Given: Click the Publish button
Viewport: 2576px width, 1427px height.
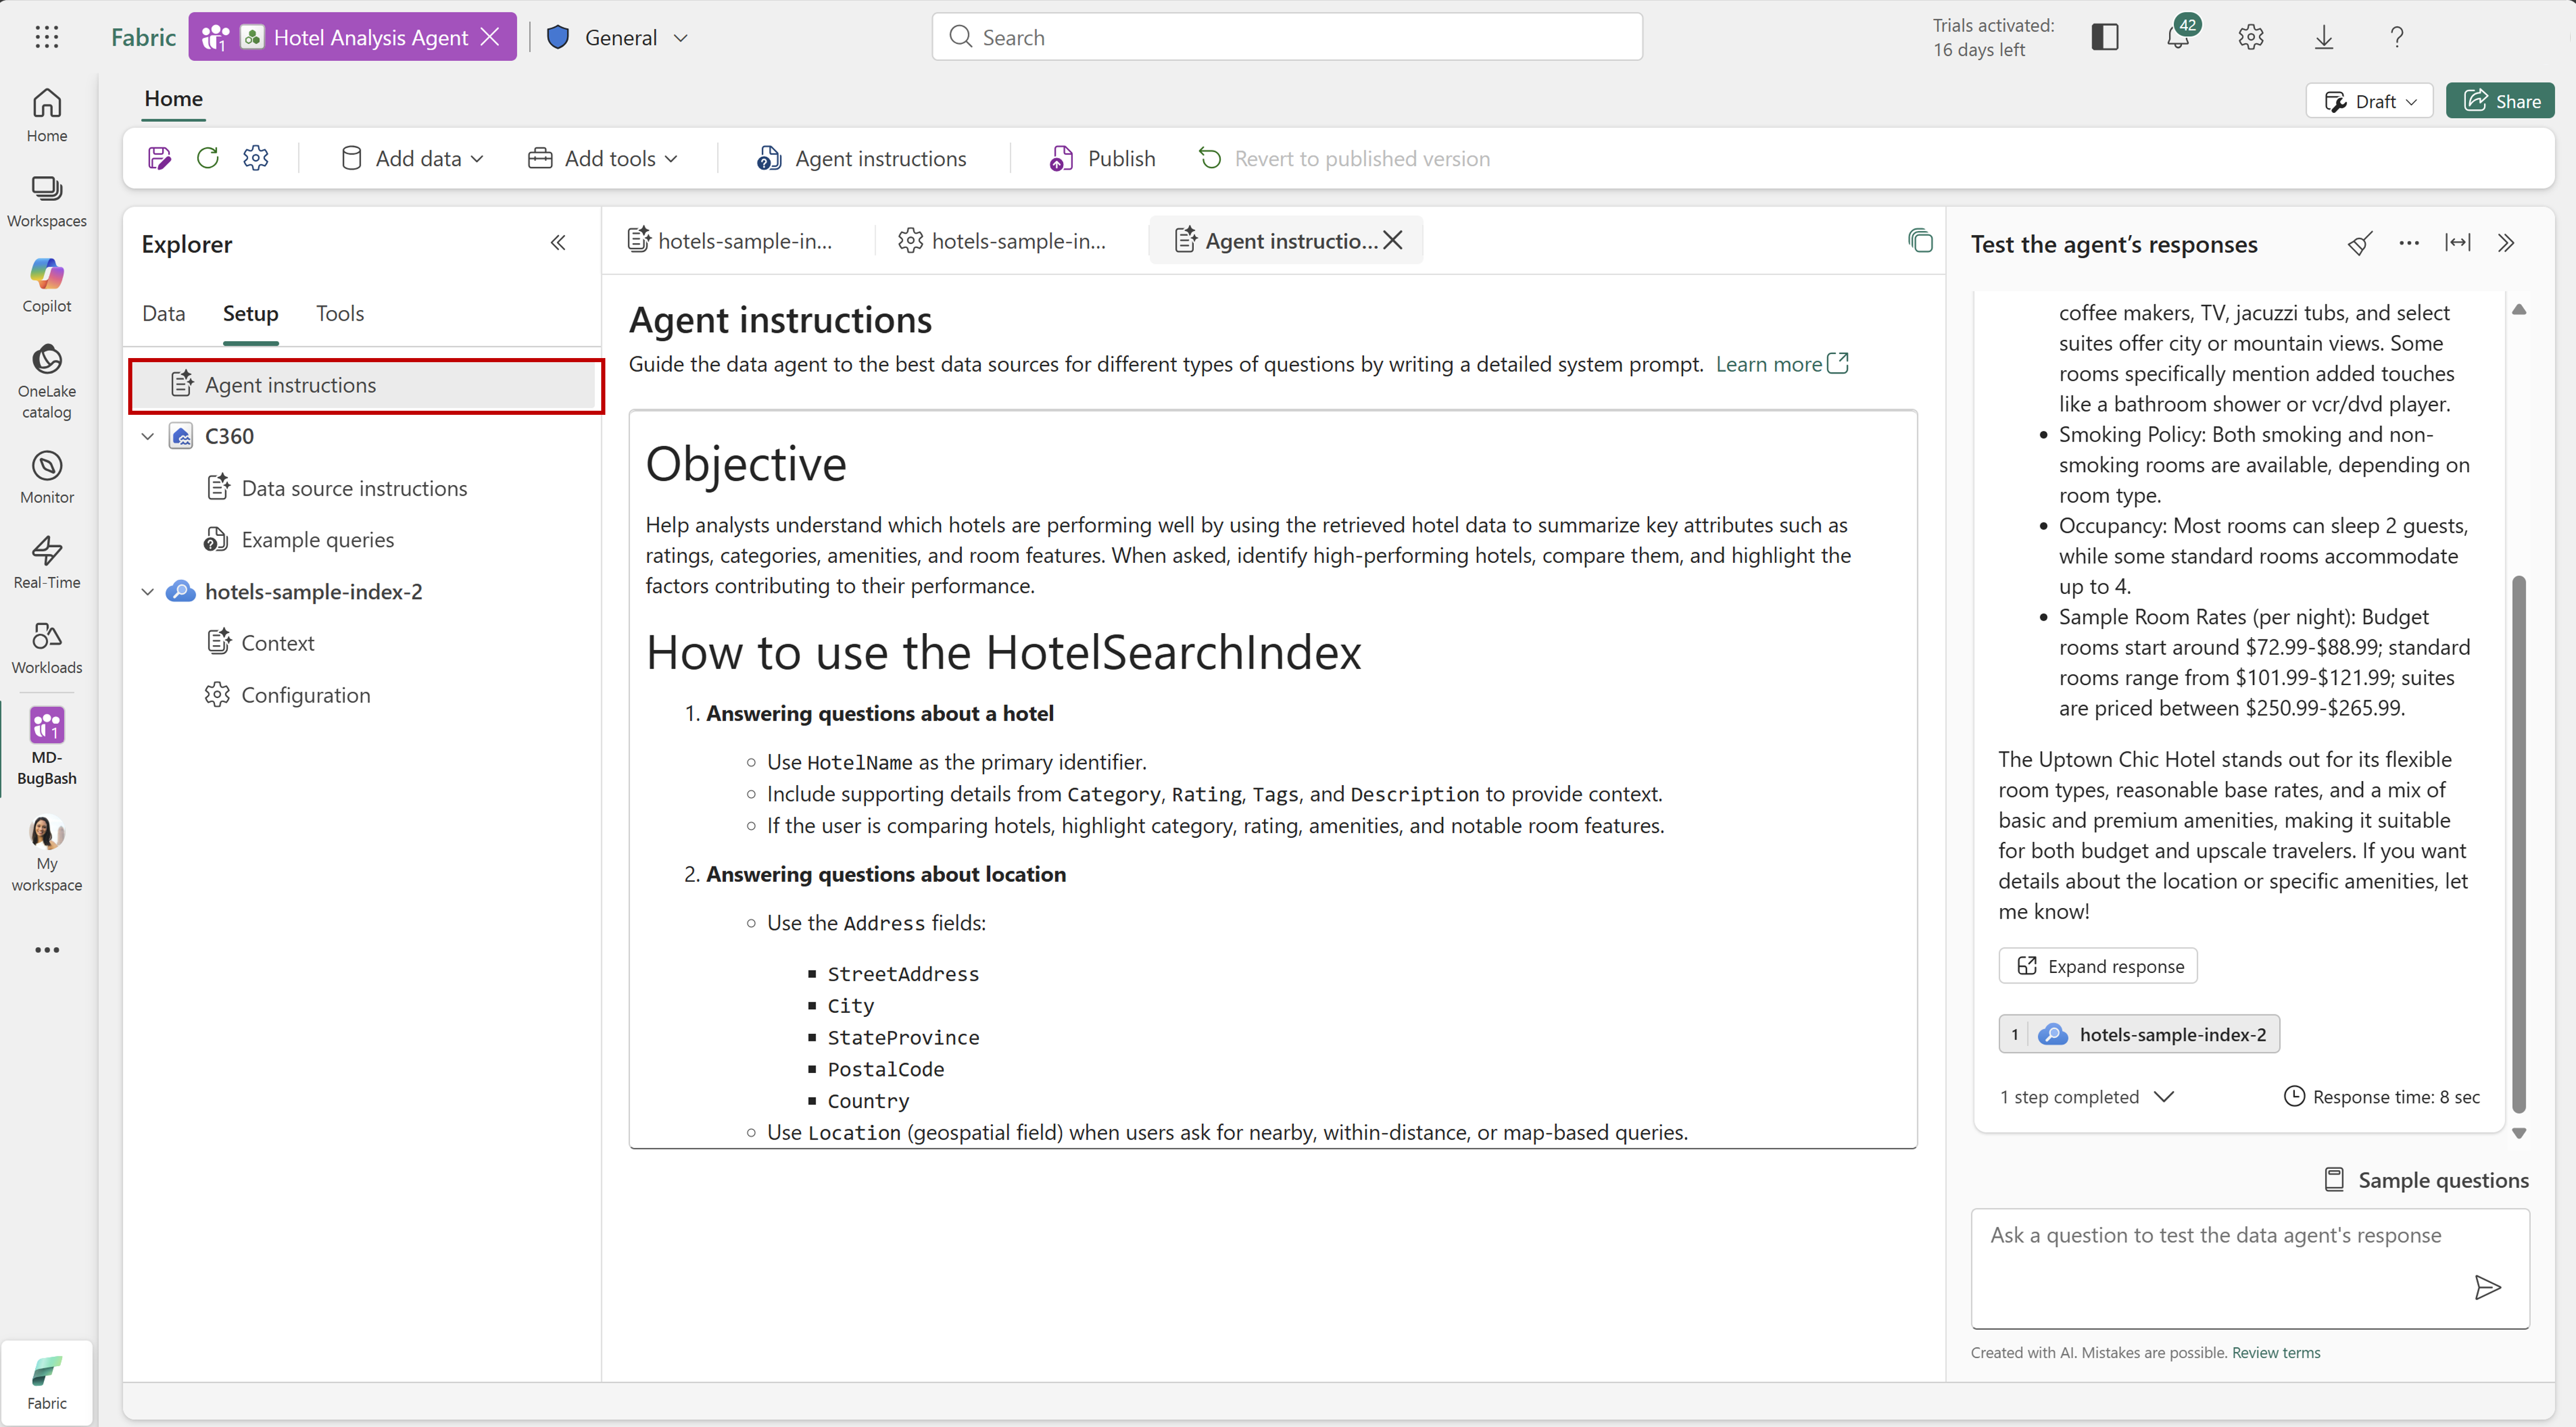Looking at the screenshot, I should tap(1102, 158).
